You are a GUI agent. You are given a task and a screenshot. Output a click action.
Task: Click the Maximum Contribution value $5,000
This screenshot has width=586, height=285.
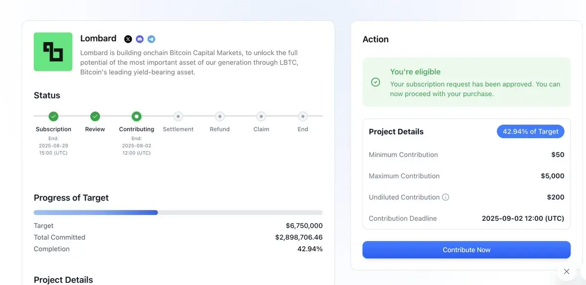coord(553,176)
